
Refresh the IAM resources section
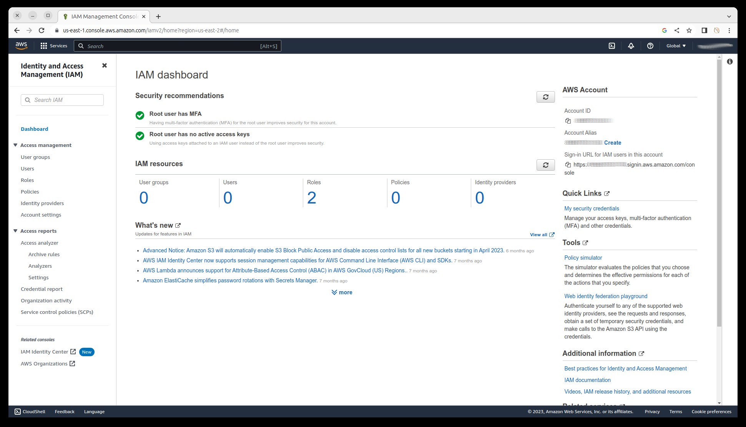point(545,165)
